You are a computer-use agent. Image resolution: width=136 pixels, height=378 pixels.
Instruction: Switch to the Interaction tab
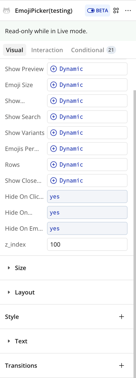coord(47,50)
